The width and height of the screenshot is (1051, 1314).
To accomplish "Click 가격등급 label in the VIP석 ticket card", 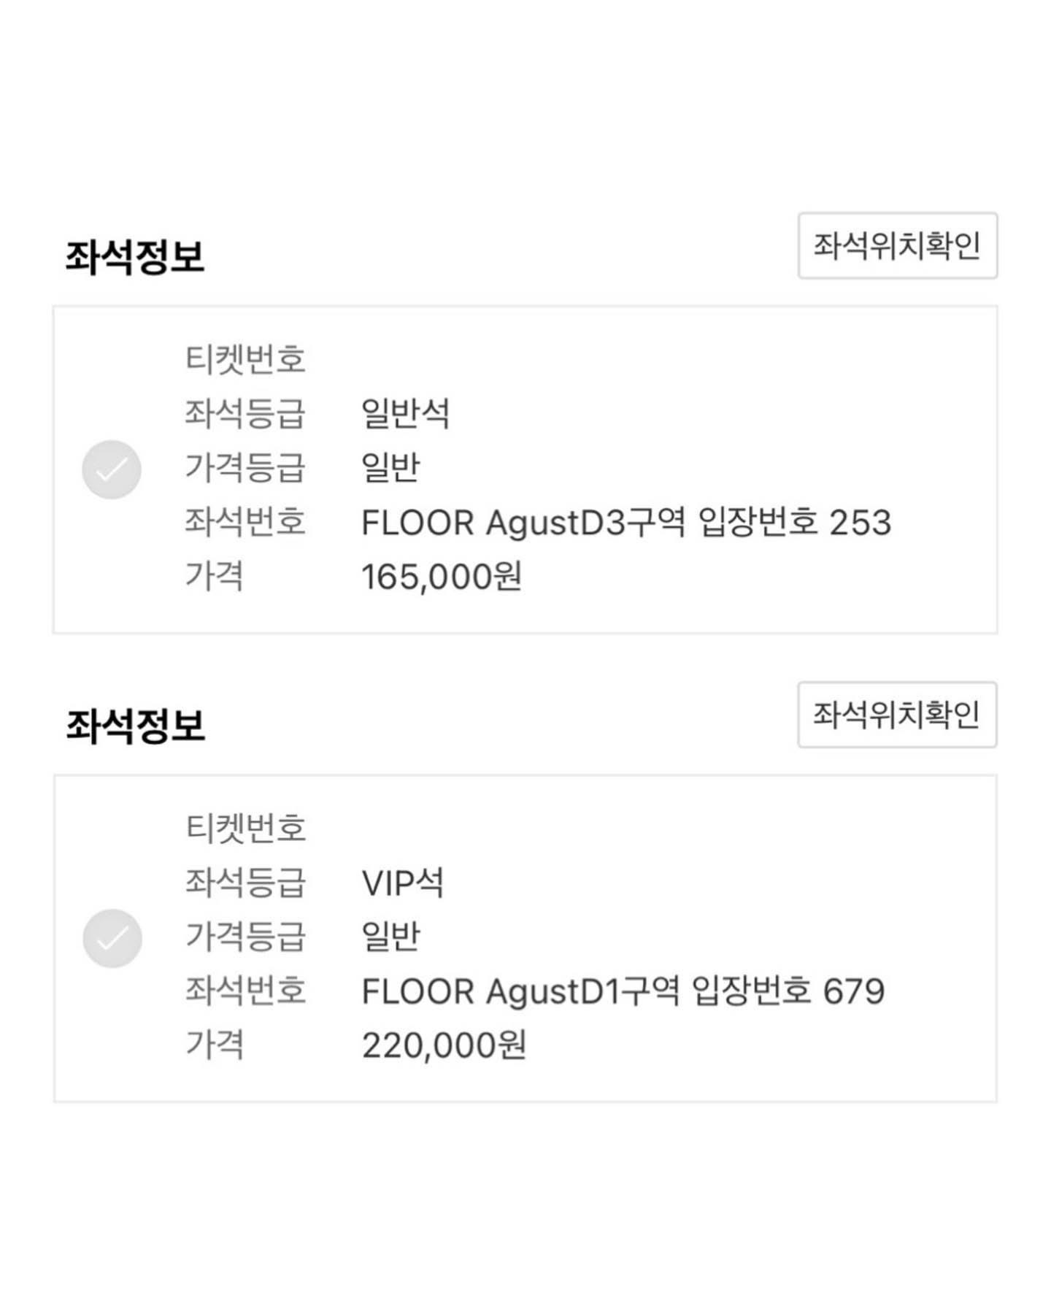I will (245, 937).
